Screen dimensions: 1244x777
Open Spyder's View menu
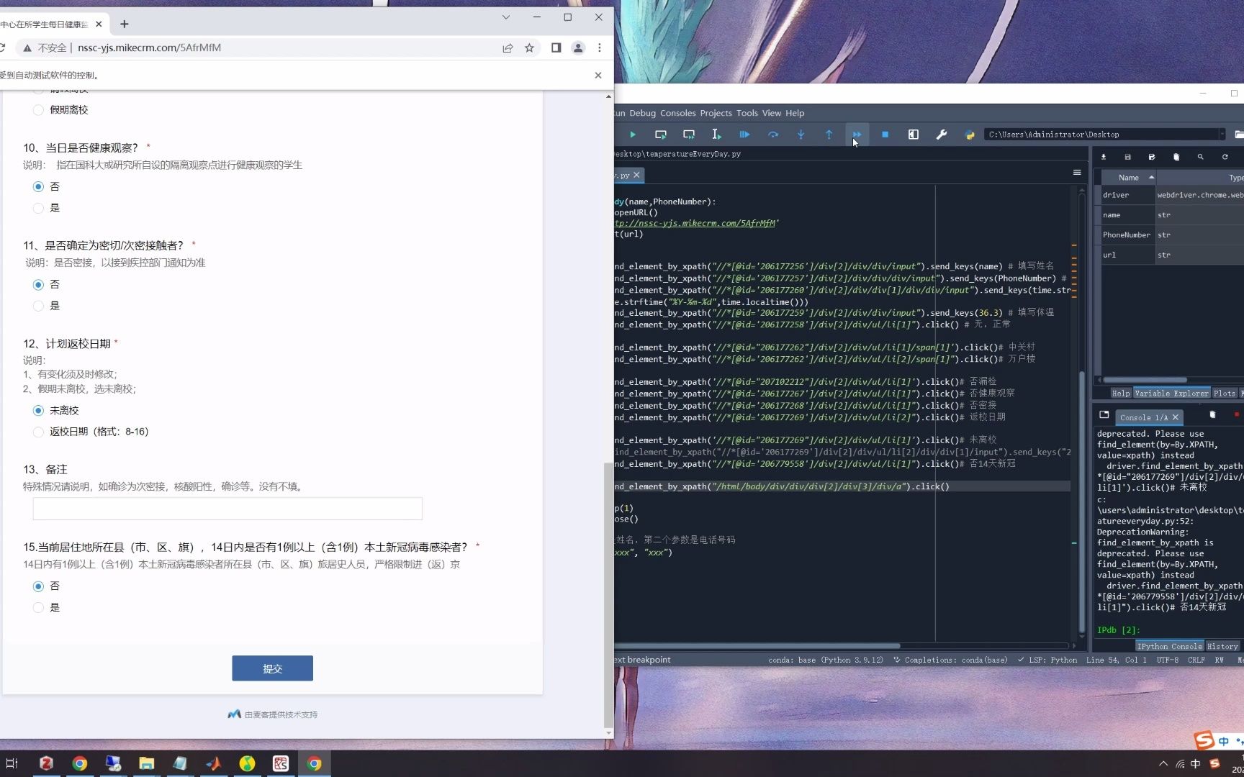(x=772, y=113)
